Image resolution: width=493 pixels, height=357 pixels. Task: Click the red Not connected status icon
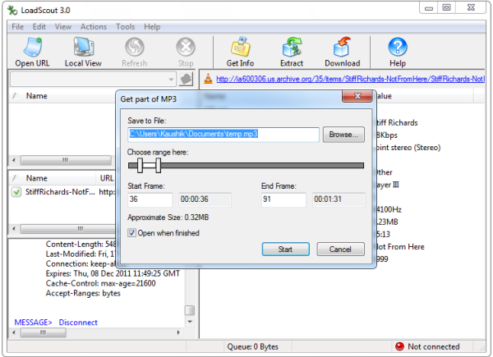[x=399, y=346]
